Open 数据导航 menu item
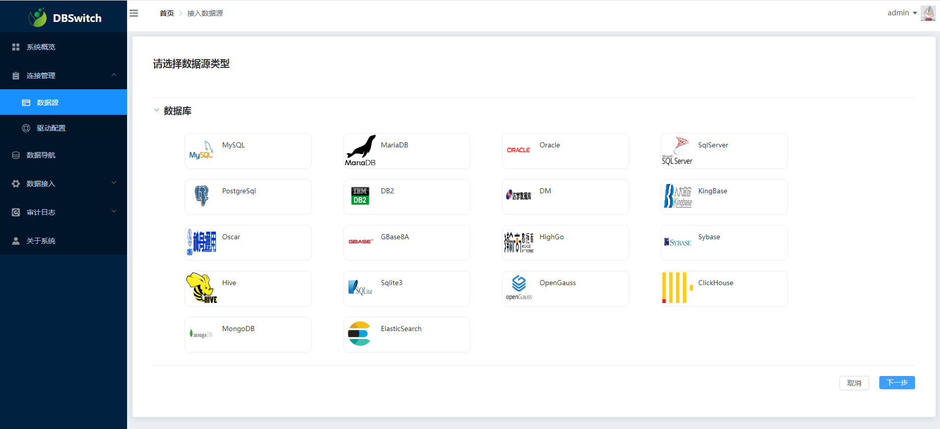940x429 pixels. coord(63,155)
